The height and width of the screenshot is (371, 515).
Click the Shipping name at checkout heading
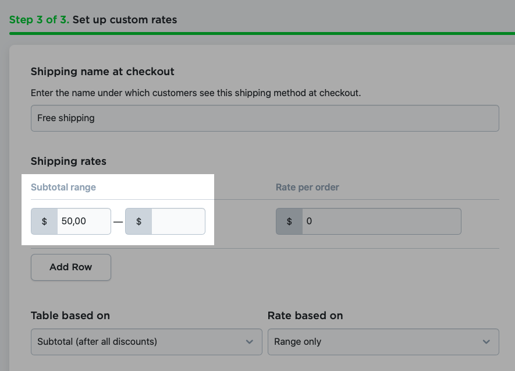(x=102, y=72)
